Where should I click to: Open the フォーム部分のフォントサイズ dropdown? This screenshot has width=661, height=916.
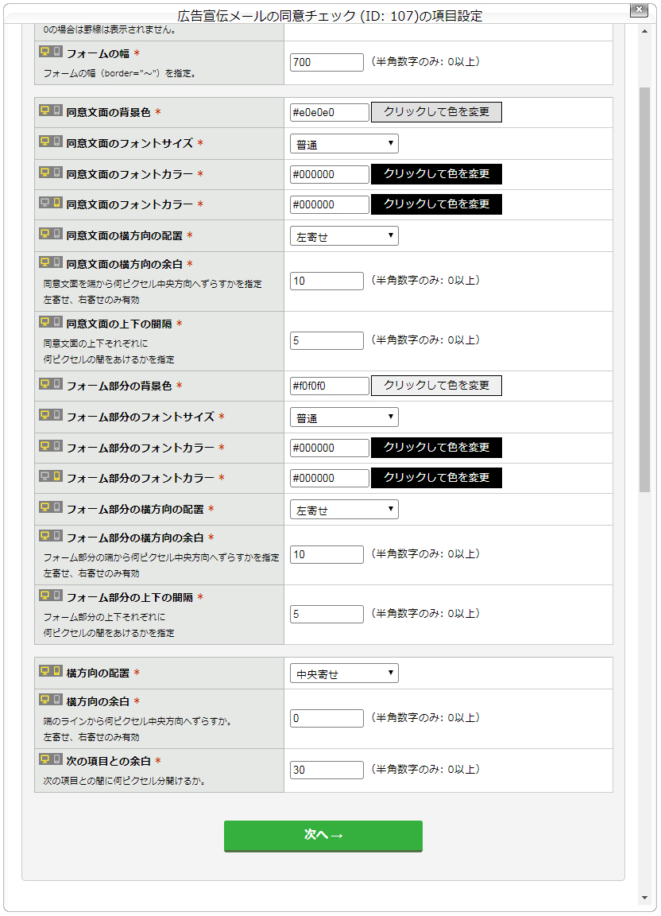(345, 417)
